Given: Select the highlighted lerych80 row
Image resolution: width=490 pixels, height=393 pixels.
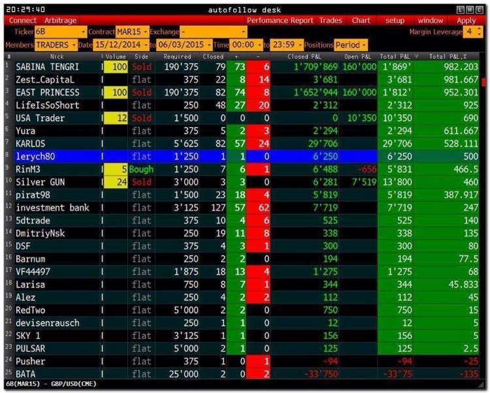Looking at the screenshot, I should pos(242,157).
